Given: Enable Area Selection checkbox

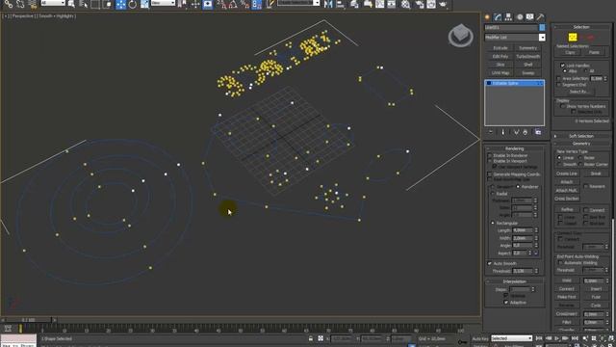Looking at the screenshot, I should coord(558,79).
